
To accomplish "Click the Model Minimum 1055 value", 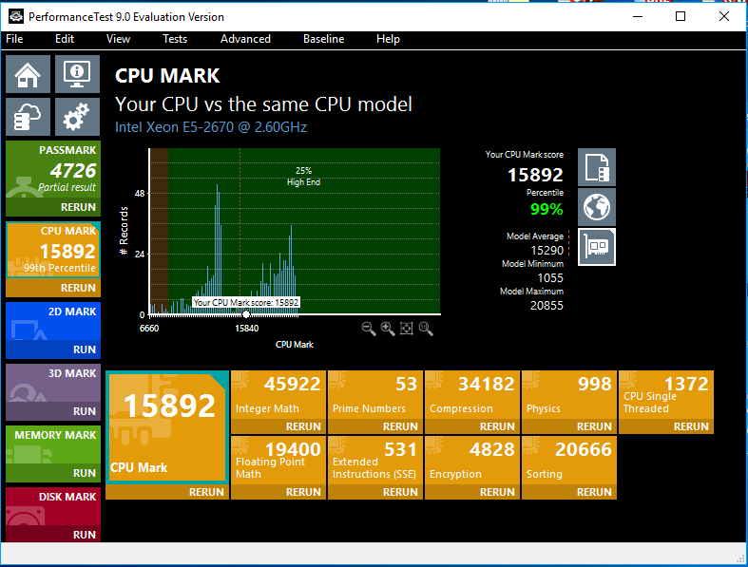I will pos(550,278).
